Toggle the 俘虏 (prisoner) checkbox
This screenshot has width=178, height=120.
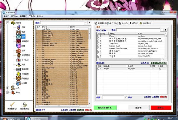click(x=126, y=97)
